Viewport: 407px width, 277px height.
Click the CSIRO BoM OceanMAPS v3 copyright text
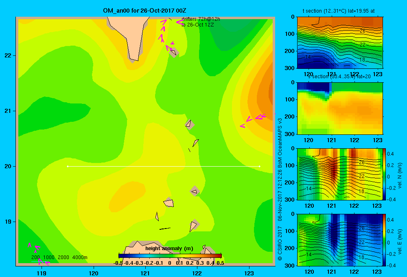coord(280,189)
